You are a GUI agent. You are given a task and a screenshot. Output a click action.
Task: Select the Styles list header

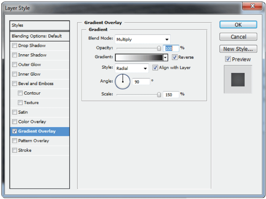40,25
